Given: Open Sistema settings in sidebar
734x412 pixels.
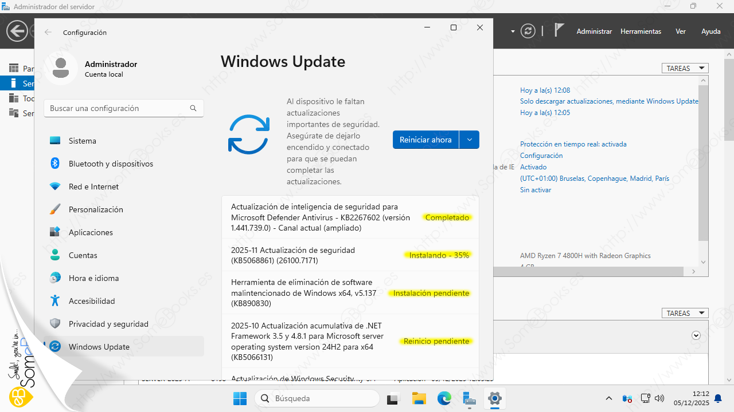Looking at the screenshot, I should pos(82,141).
